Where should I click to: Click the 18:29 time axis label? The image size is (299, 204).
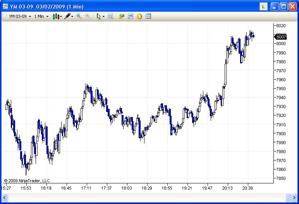[x=147, y=188]
